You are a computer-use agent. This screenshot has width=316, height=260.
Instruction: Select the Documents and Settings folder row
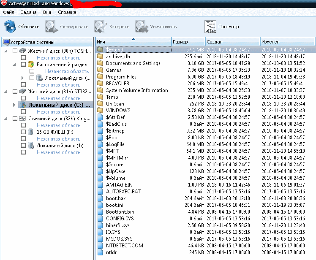click(x=133, y=63)
